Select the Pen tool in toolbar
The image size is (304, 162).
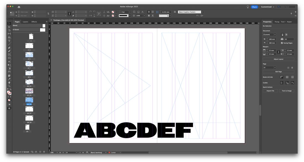coord(9,48)
